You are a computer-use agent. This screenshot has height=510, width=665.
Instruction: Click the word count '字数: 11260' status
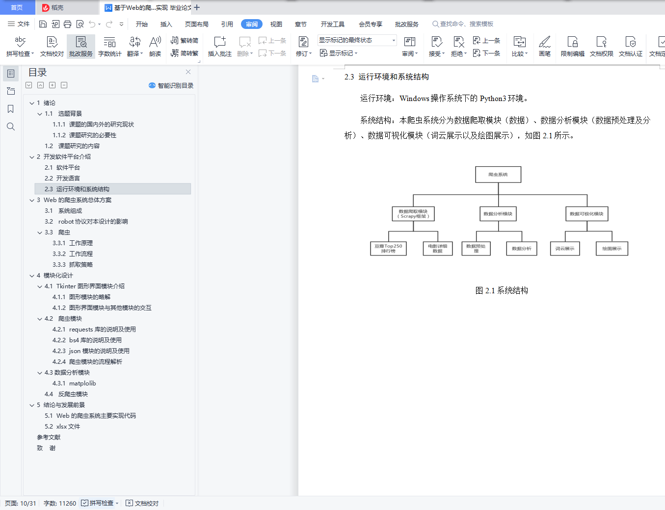60,503
